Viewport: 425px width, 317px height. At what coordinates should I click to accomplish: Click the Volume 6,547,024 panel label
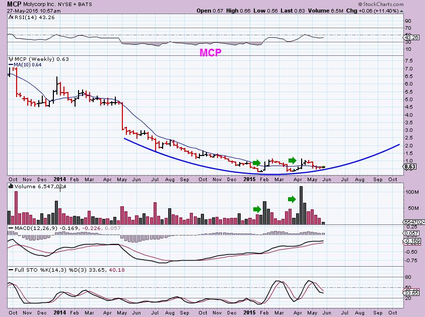tap(40, 186)
